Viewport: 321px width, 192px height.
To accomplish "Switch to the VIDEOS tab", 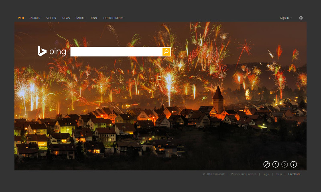I will (51, 18).
